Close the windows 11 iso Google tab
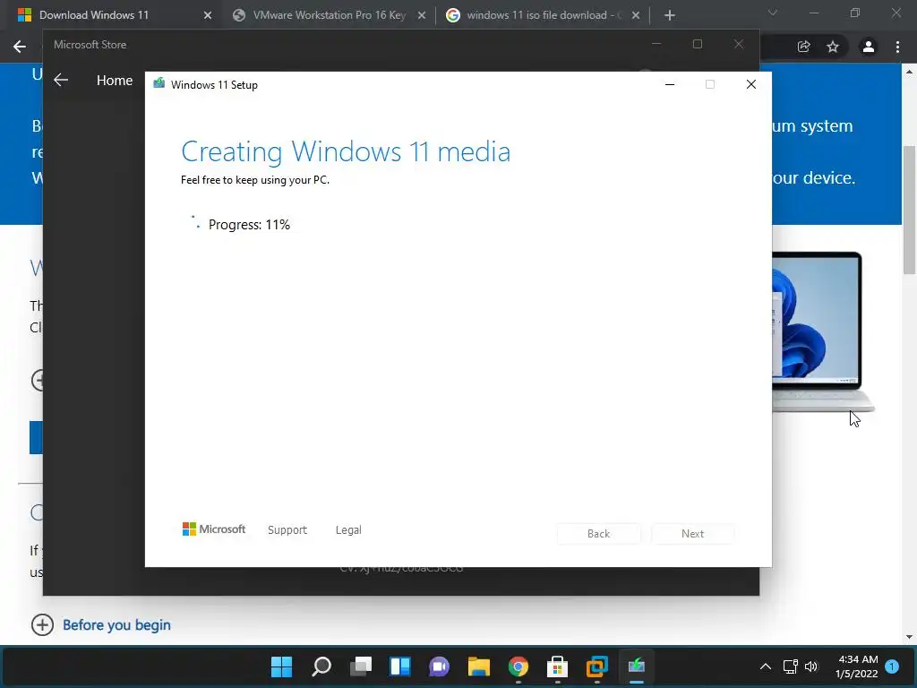The width and height of the screenshot is (917, 688). [636, 16]
